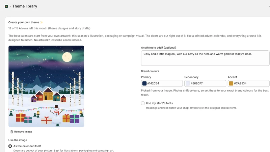Open the Secondary colour swatch picker
Screen dimensions: 270x152
click(x=188, y=83)
